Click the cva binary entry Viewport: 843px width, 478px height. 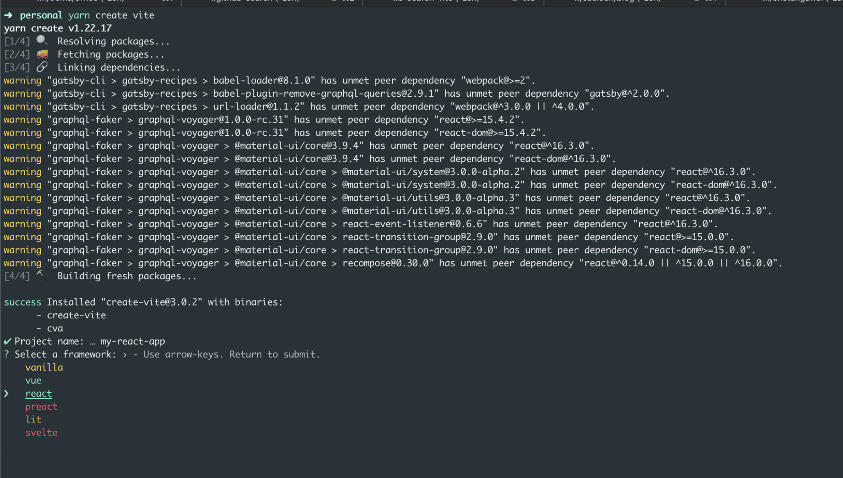coord(55,328)
